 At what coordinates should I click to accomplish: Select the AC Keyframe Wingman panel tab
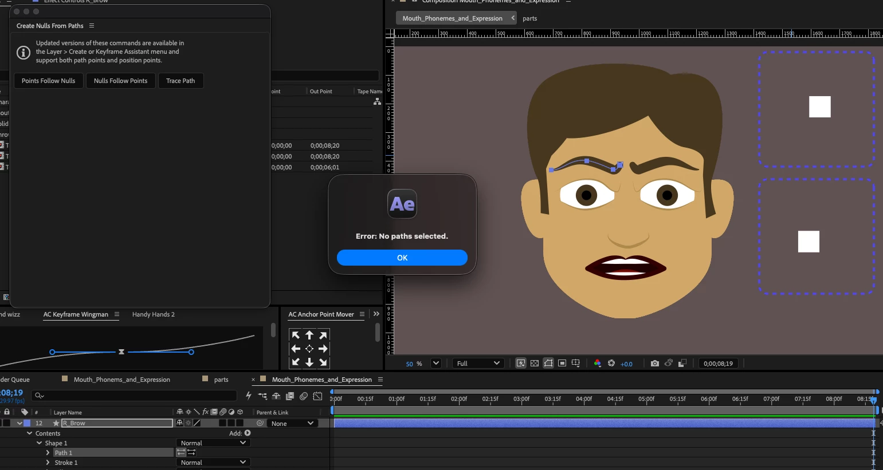[x=76, y=314]
